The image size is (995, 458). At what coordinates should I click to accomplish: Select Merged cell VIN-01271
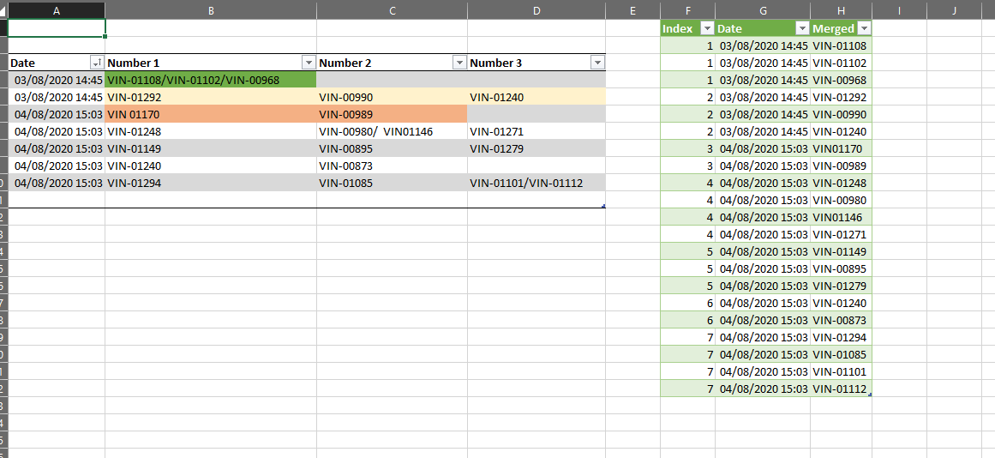tap(841, 234)
